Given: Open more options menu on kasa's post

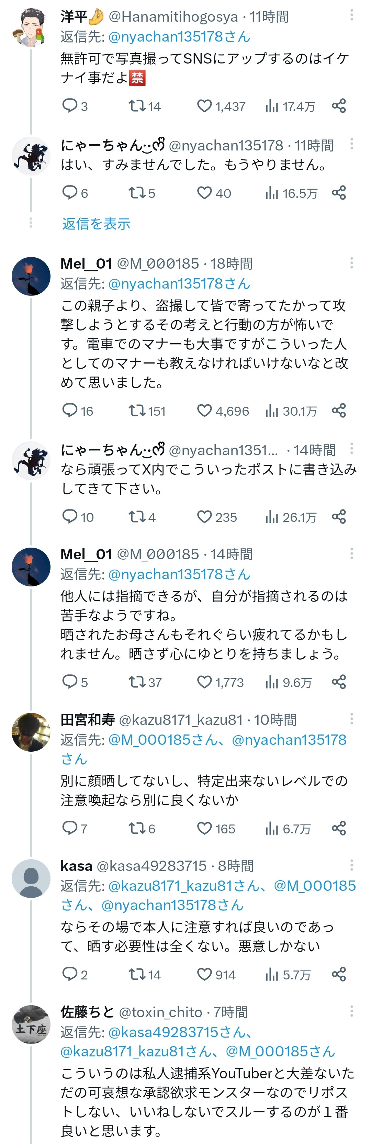Looking at the screenshot, I should tap(351, 865).
